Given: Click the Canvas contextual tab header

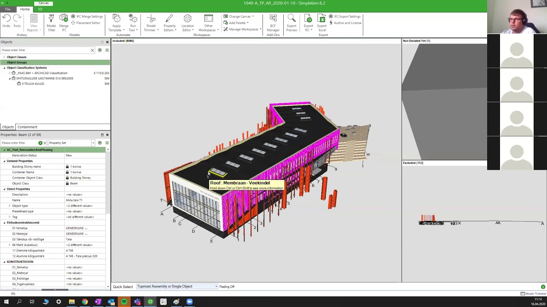Looking at the screenshot, I should 44,3.
